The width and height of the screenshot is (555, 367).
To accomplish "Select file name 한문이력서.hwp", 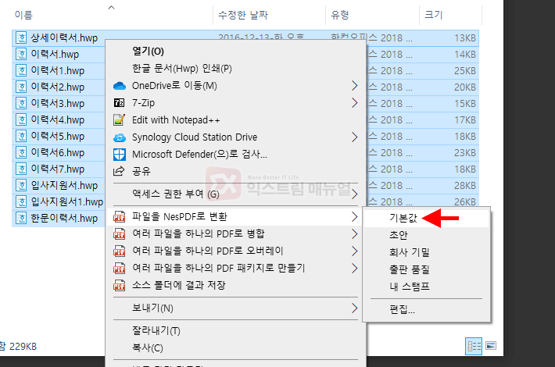I will [64, 218].
